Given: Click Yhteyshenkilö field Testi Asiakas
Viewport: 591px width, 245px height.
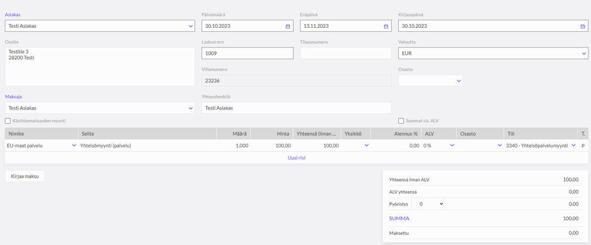Looking at the screenshot, I should 296,108.
